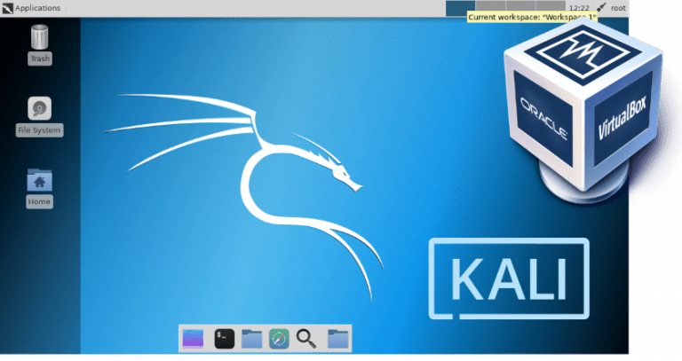
Task: Switch to the first highlighted workspace
Action: coord(461,8)
